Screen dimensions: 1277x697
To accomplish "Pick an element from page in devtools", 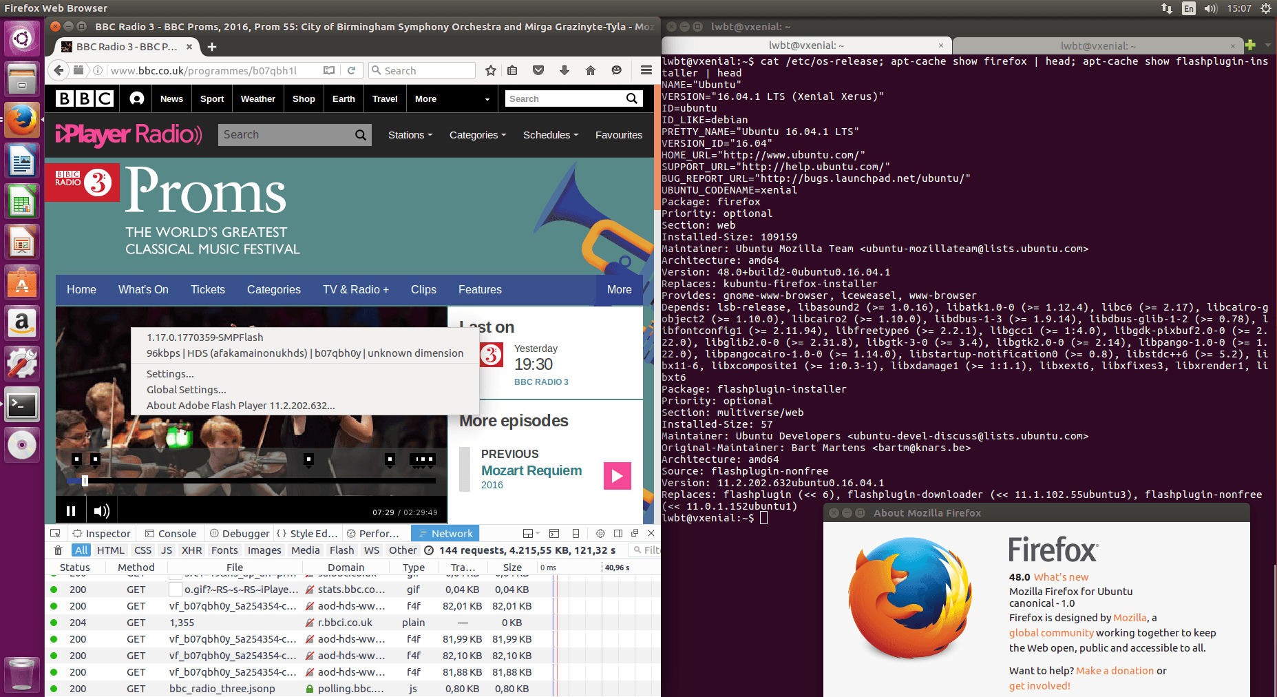I will coord(56,533).
